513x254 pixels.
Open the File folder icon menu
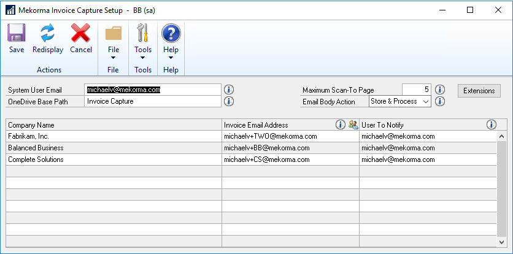click(114, 33)
